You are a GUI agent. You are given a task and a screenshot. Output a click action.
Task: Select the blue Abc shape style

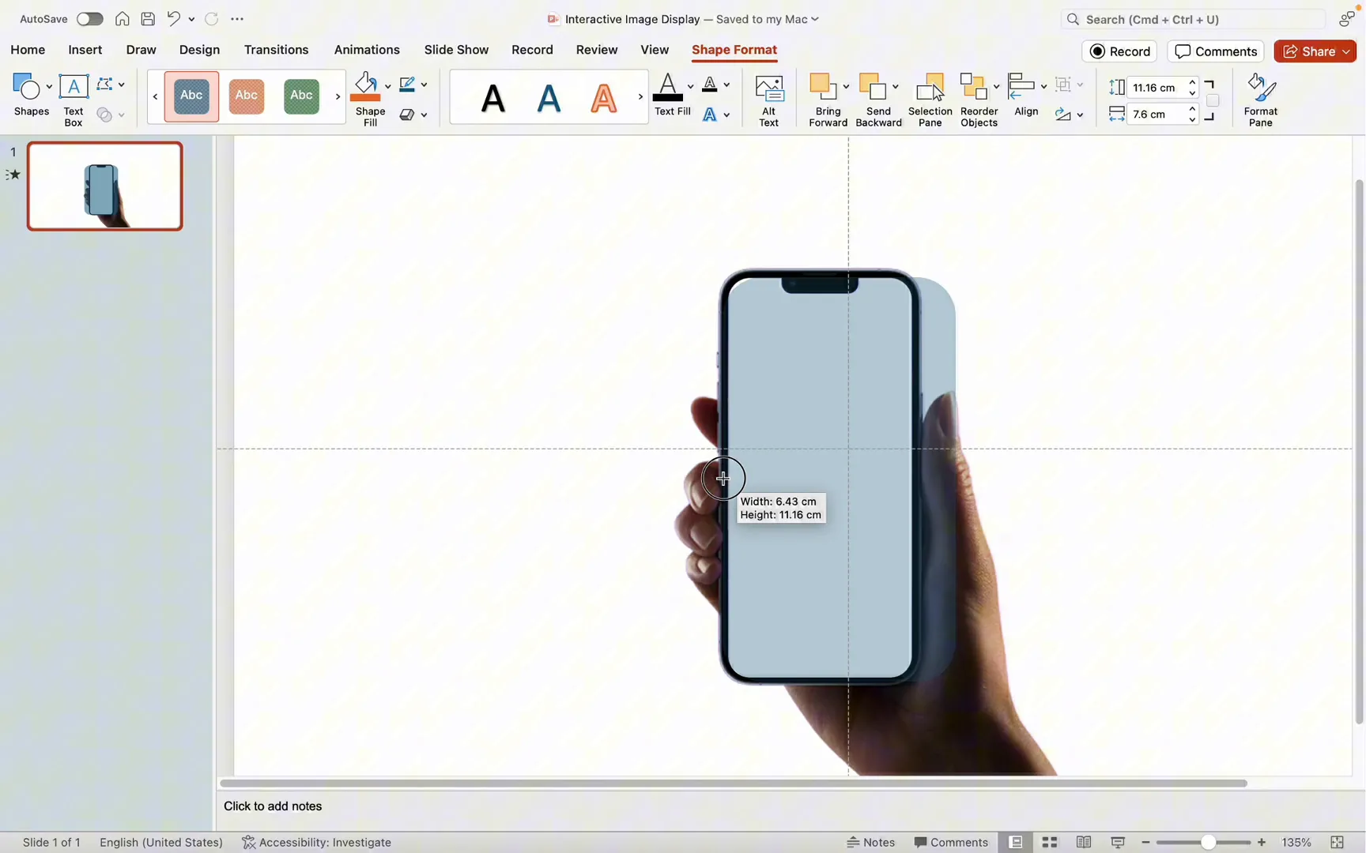pos(191,96)
